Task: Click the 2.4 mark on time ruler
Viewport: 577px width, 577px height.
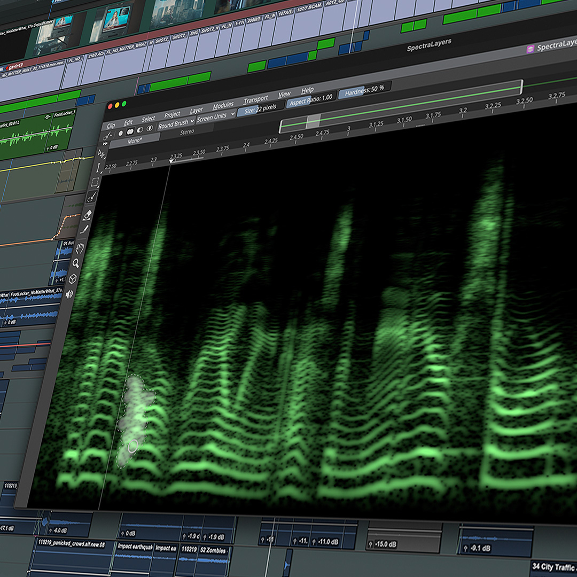Action: coord(246,145)
